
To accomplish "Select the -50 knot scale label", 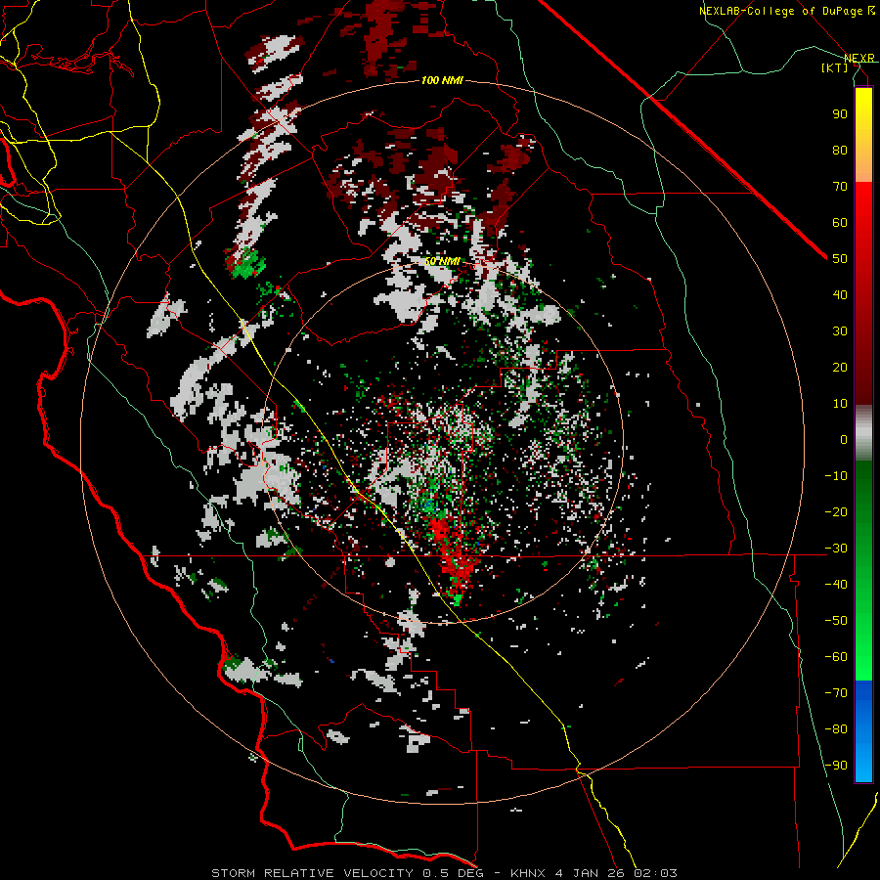I will click(836, 621).
